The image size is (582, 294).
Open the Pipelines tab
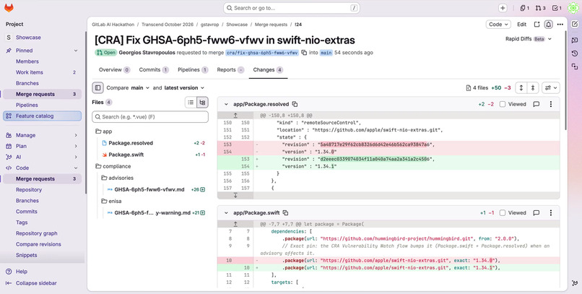point(193,70)
